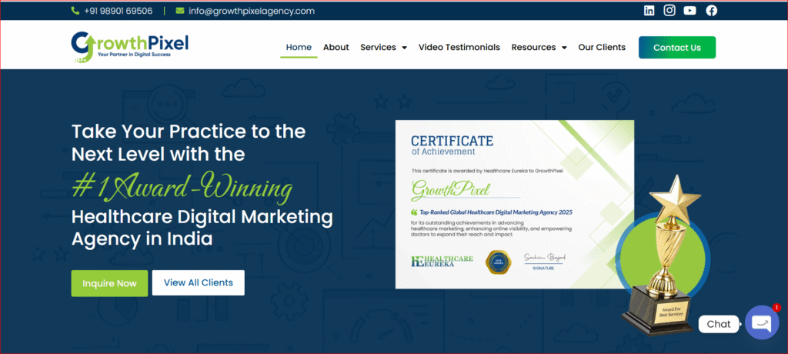Image resolution: width=788 pixels, height=354 pixels.
Task: Click the Inquire Now button
Action: pyautogui.click(x=109, y=283)
